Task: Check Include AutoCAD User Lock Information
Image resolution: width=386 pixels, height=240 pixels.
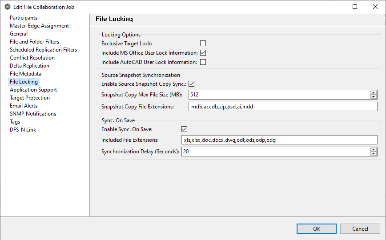Action: click(x=203, y=62)
